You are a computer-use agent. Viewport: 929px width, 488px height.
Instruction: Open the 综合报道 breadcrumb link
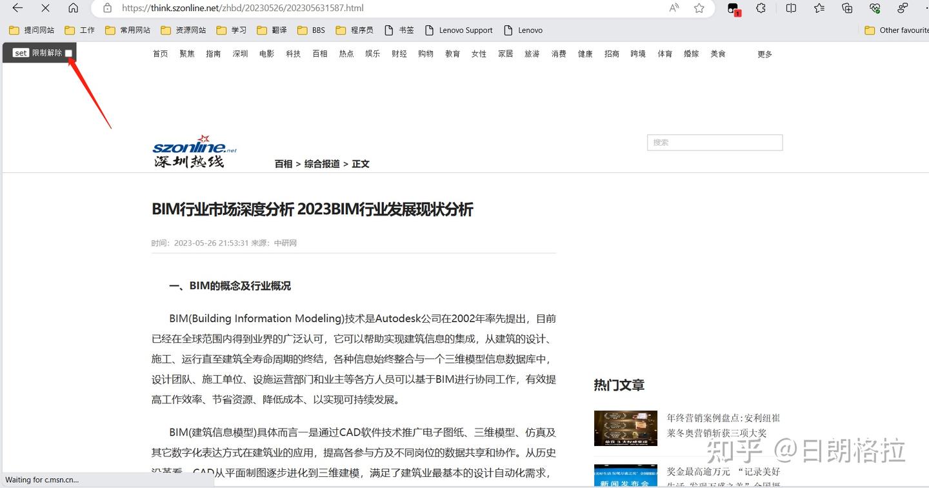(321, 163)
